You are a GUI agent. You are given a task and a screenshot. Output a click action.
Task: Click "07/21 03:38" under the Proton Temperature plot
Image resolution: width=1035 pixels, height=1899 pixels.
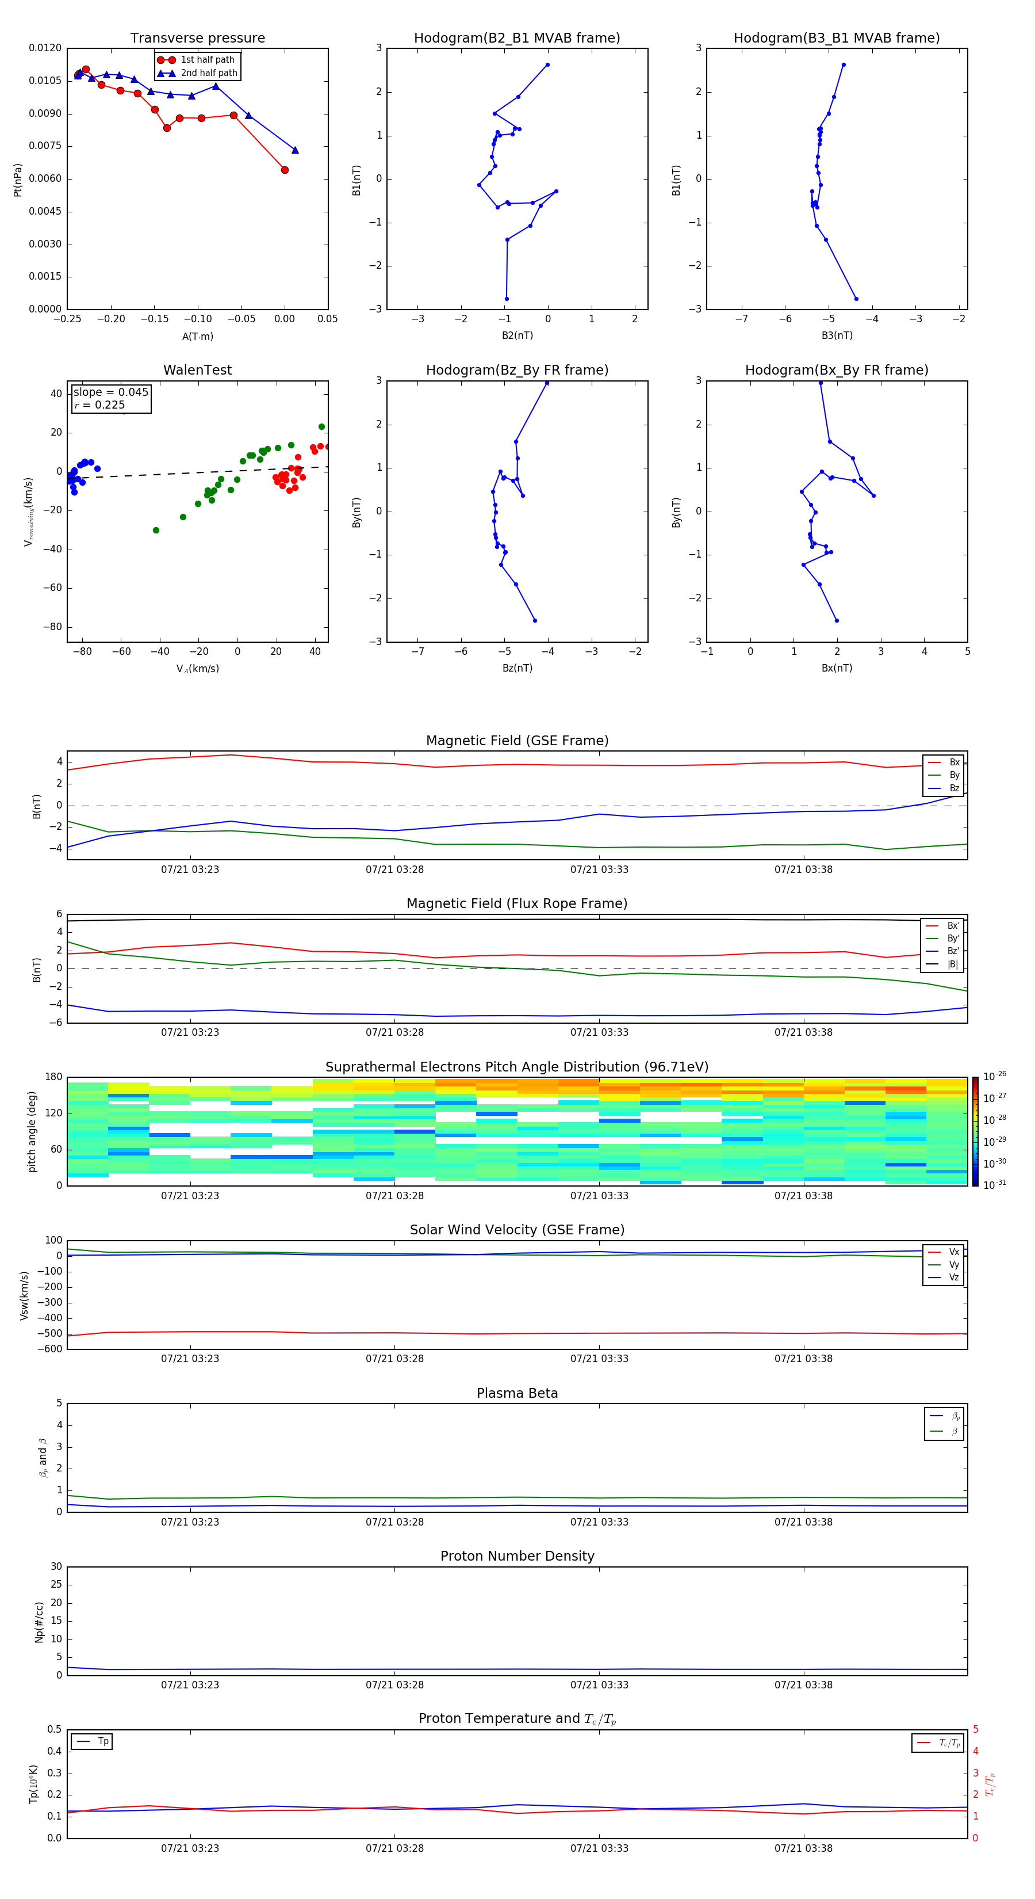pyautogui.click(x=804, y=1849)
